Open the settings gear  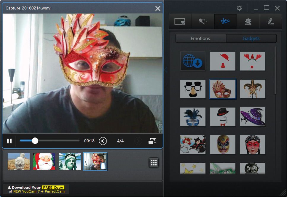click(x=239, y=8)
